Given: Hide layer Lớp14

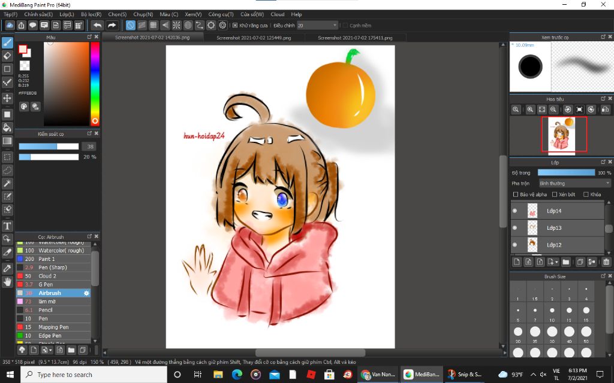Looking at the screenshot, I should (x=515, y=211).
